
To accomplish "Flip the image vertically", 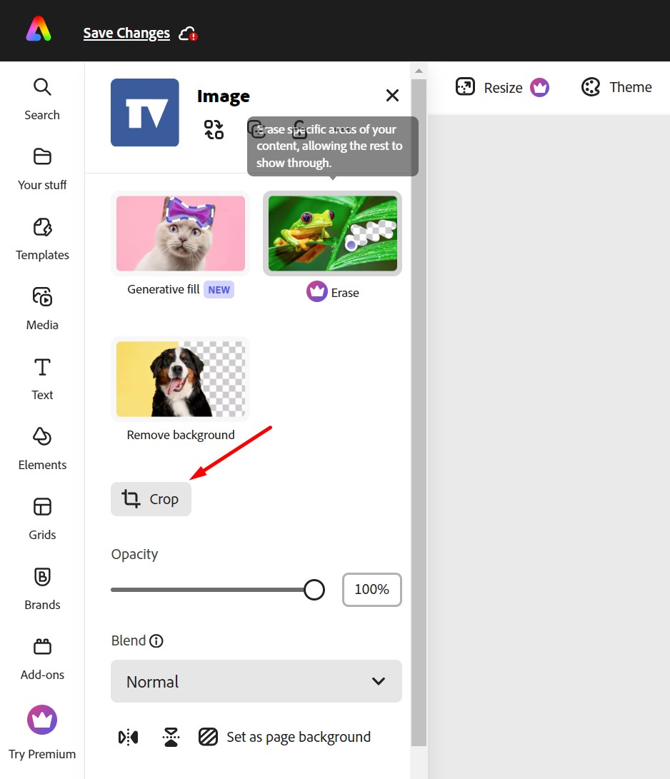I will 171,737.
